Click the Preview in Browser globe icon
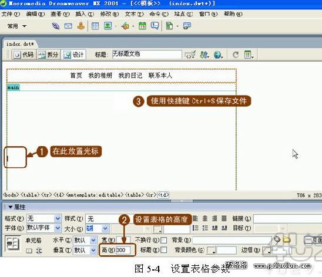The width and height of the screenshot is (322, 277). [218, 55]
